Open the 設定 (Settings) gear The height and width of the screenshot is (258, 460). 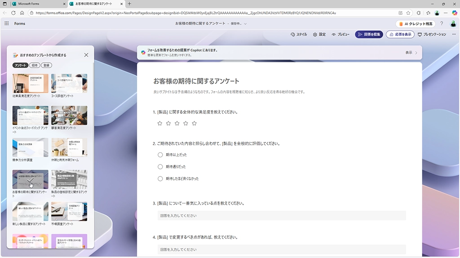(319, 34)
